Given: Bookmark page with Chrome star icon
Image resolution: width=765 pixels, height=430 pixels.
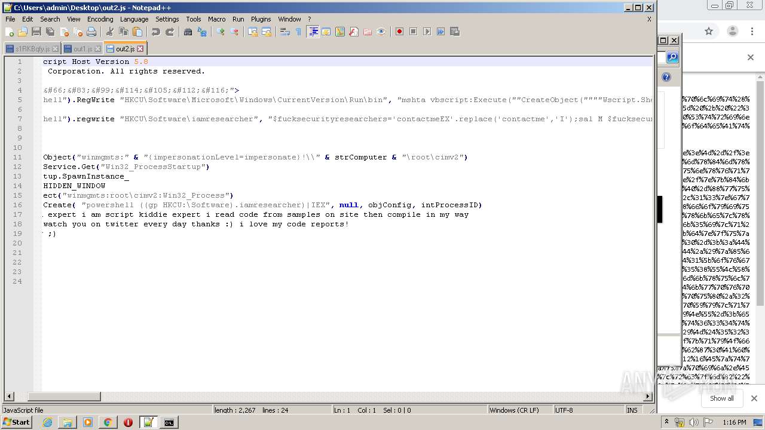Looking at the screenshot, I should [709, 31].
